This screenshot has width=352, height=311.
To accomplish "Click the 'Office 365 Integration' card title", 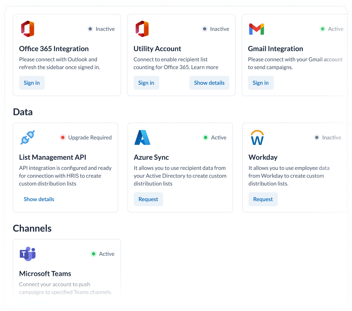I will 54,49.
